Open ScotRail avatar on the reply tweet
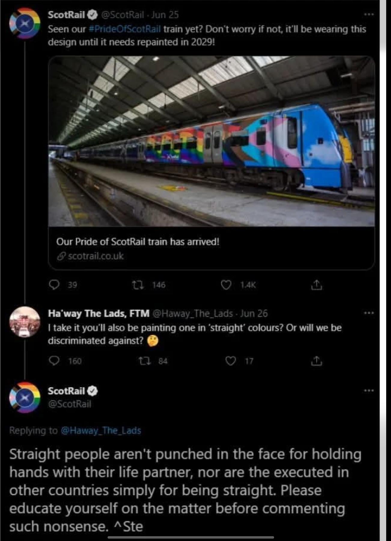Image resolution: width=391 pixels, height=541 pixels. tap(25, 397)
